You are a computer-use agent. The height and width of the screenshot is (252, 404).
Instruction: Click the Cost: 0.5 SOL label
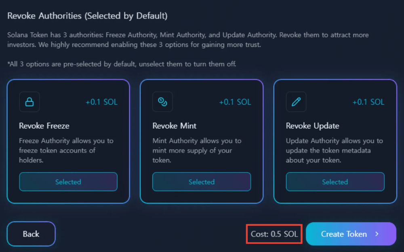click(x=274, y=234)
